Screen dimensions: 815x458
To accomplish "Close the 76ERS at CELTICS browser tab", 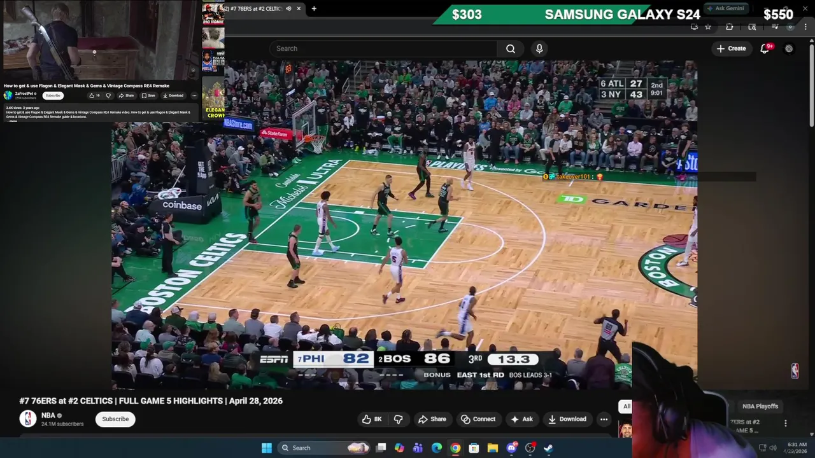I will pos(299,9).
